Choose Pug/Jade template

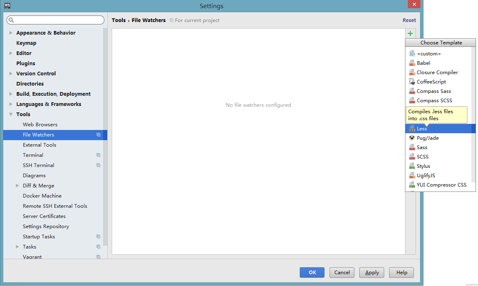click(438, 138)
